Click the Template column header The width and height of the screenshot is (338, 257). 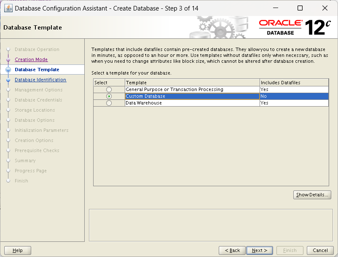click(x=192, y=83)
